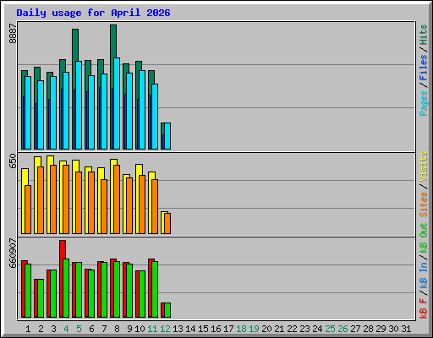Select the 8887 y-axis maximum value
The height and width of the screenshot is (338, 433).
click(13, 34)
